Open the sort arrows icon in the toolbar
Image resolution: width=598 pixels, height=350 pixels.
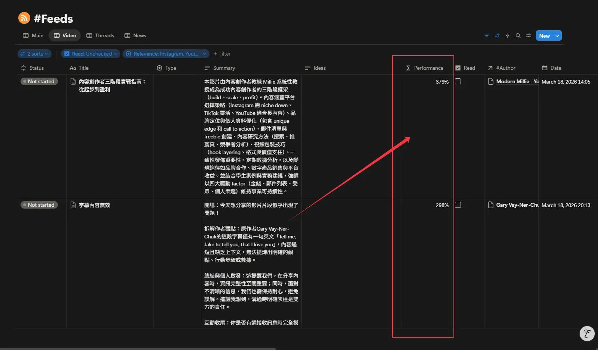[x=497, y=35]
